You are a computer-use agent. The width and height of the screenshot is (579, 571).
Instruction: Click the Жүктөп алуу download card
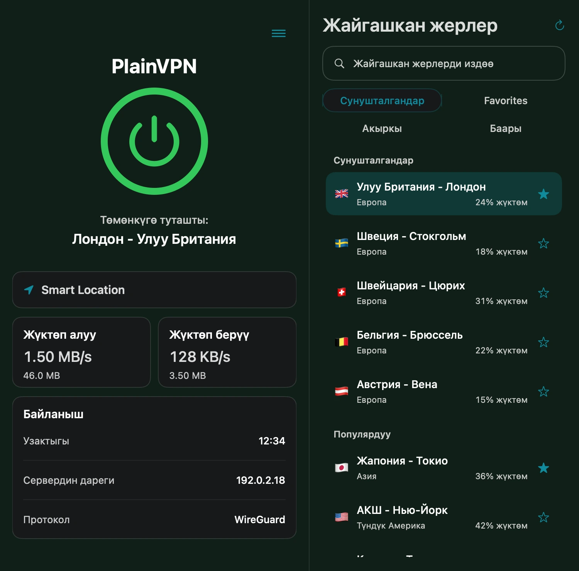(x=81, y=352)
